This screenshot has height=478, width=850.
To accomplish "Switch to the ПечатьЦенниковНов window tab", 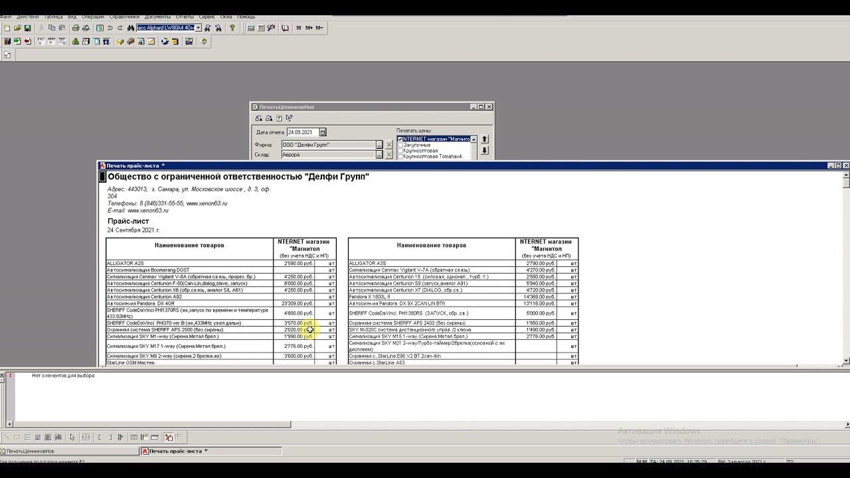I will pyautogui.click(x=70, y=451).
